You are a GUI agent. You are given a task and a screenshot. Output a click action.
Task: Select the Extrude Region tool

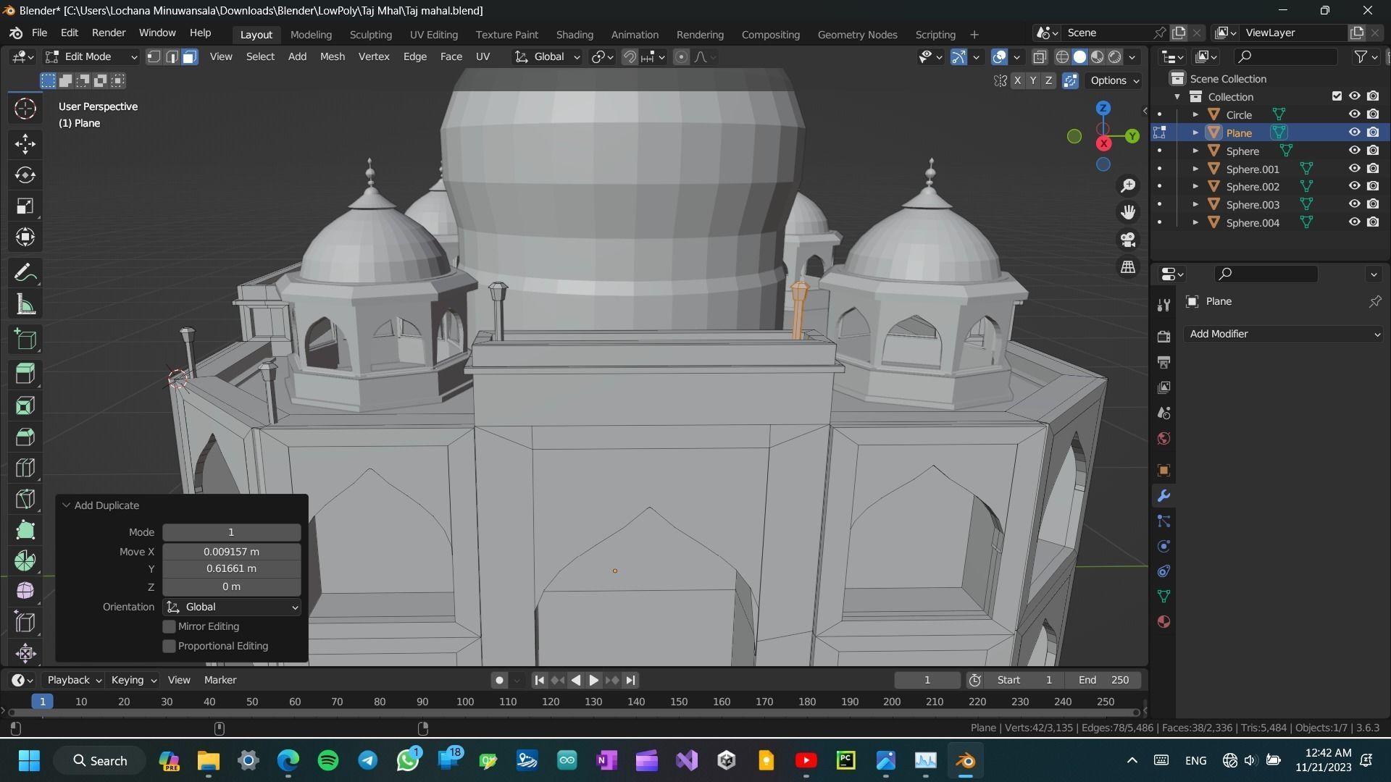click(x=25, y=374)
